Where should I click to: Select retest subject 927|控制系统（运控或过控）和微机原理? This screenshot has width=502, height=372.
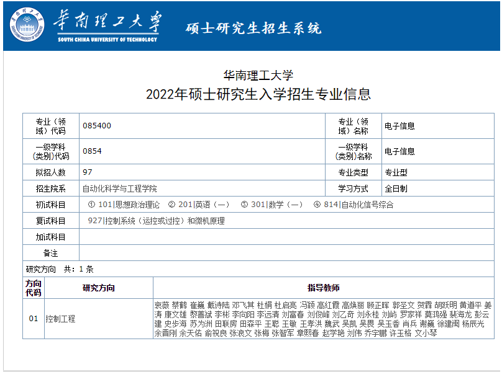tap(156, 221)
